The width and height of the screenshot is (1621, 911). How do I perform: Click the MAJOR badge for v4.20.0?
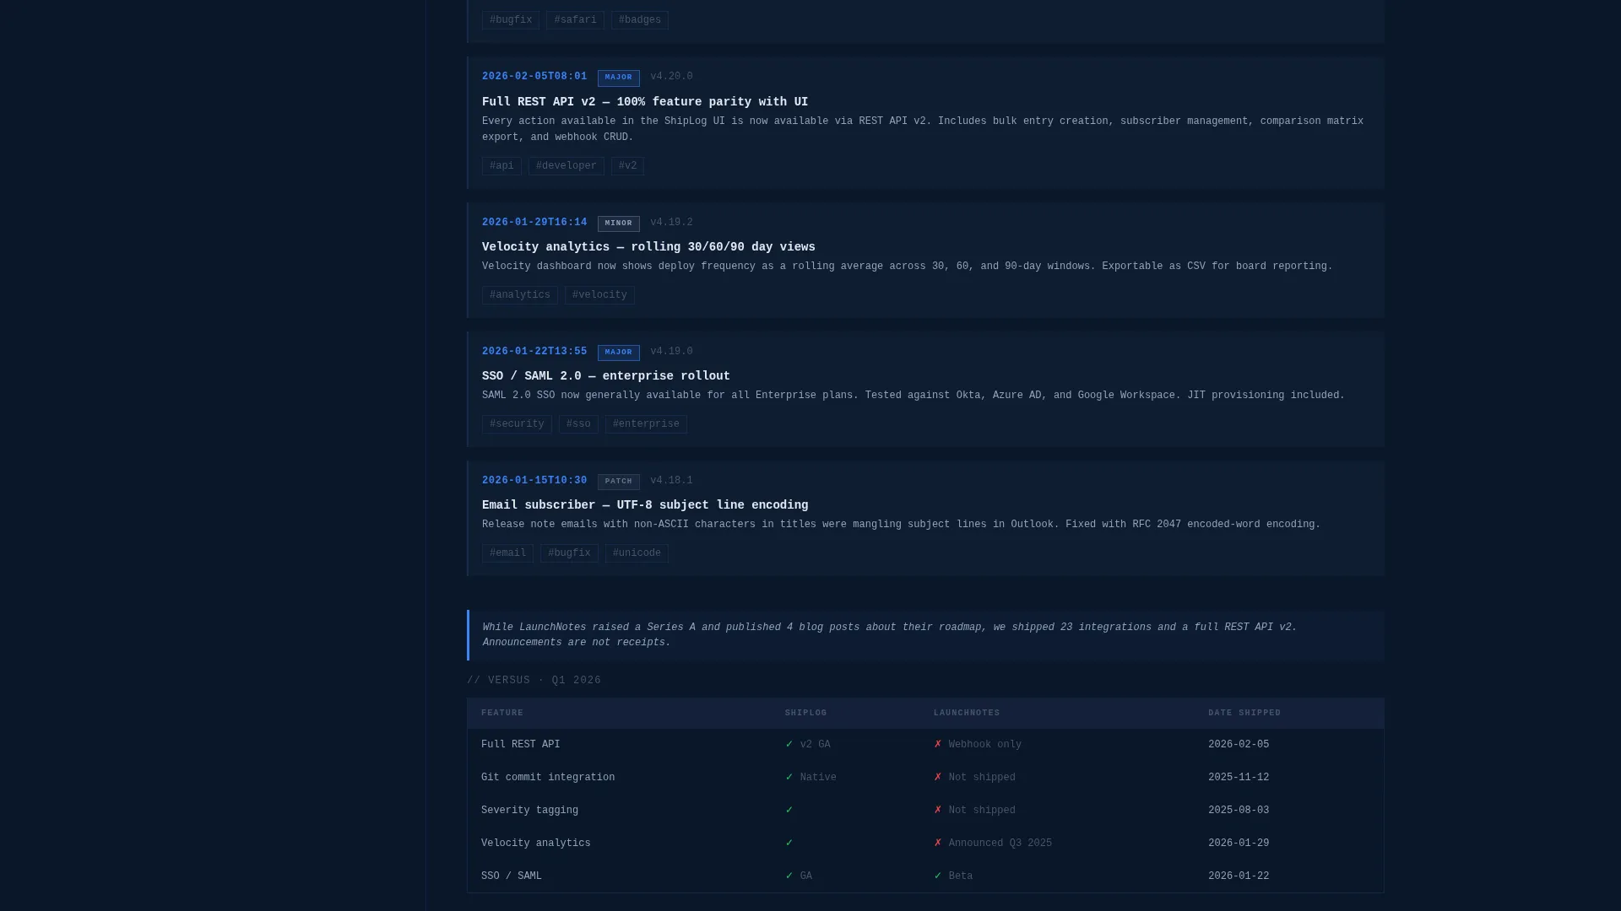pyautogui.click(x=619, y=78)
